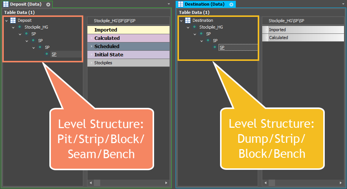Close the Deposit (Data) tab

[48, 4]
